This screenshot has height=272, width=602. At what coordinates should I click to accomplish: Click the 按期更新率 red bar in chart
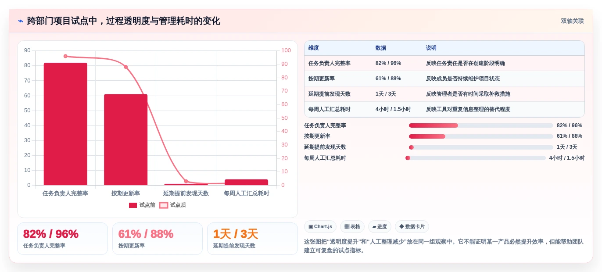[x=125, y=140]
